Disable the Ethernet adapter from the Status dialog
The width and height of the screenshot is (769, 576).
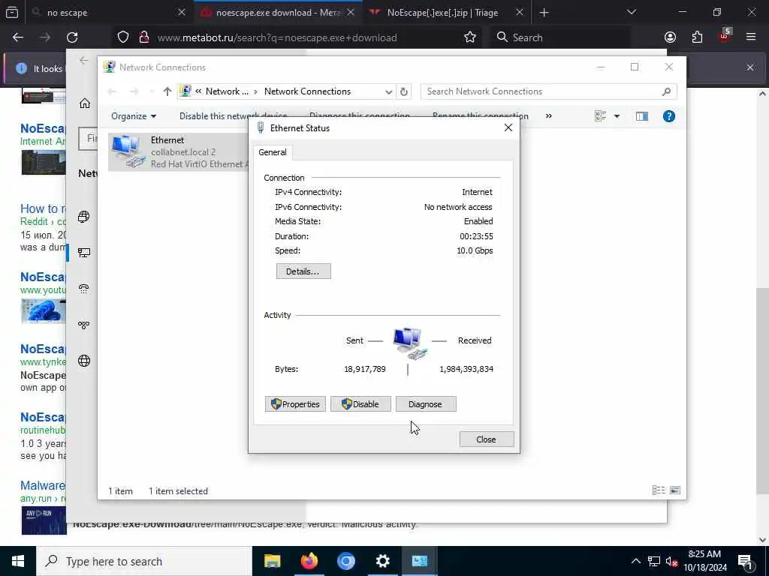tap(360, 404)
